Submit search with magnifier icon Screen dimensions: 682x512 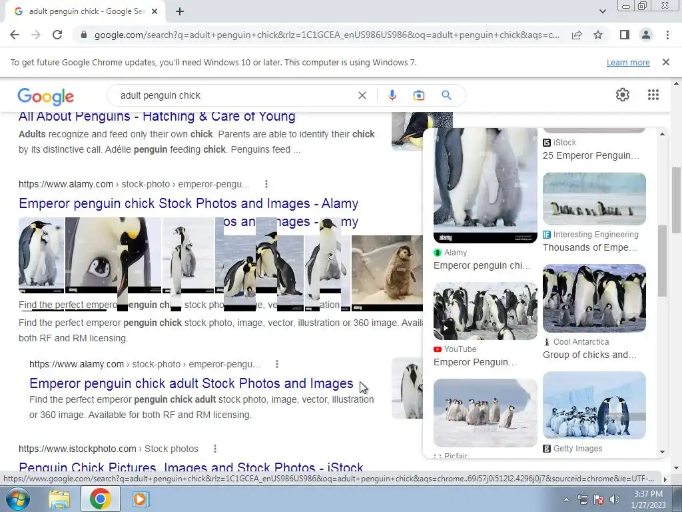pyautogui.click(x=446, y=95)
